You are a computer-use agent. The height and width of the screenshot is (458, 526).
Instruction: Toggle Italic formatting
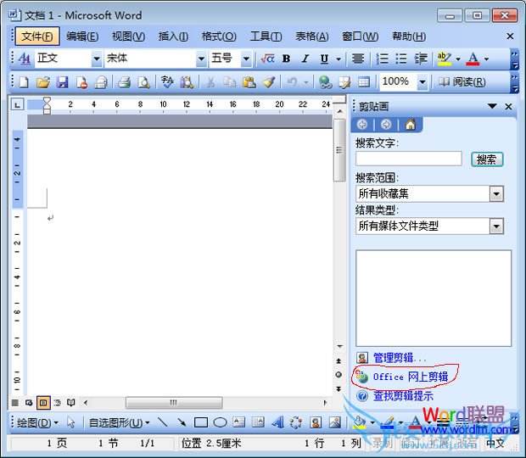pos(305,59)
